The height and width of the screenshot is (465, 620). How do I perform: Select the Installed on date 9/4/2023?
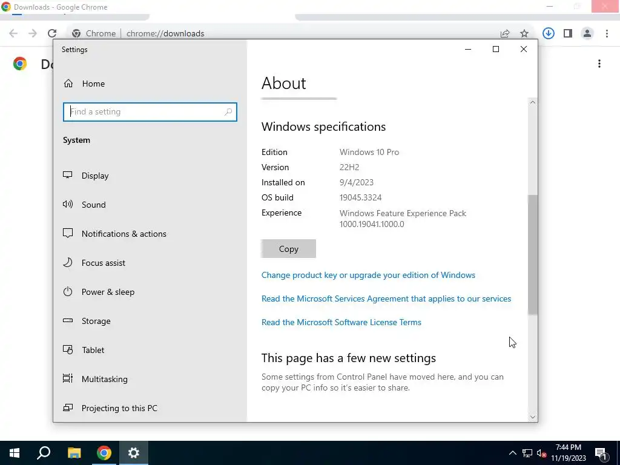point(356,182)
